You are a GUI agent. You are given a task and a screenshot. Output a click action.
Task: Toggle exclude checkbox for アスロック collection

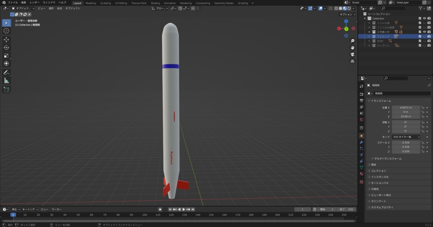tap(420, 36)
